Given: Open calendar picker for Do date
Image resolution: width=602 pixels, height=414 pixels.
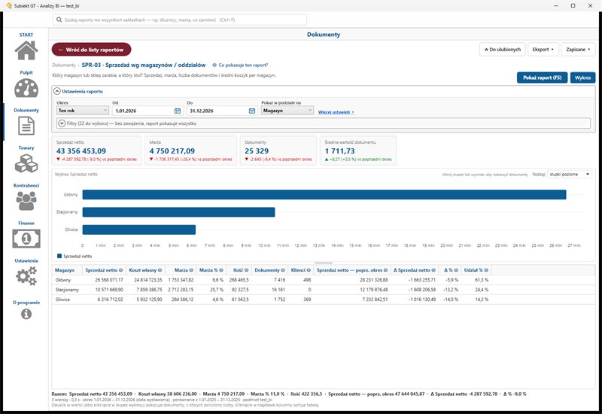Looking at the screenshot, I should 252,111.
